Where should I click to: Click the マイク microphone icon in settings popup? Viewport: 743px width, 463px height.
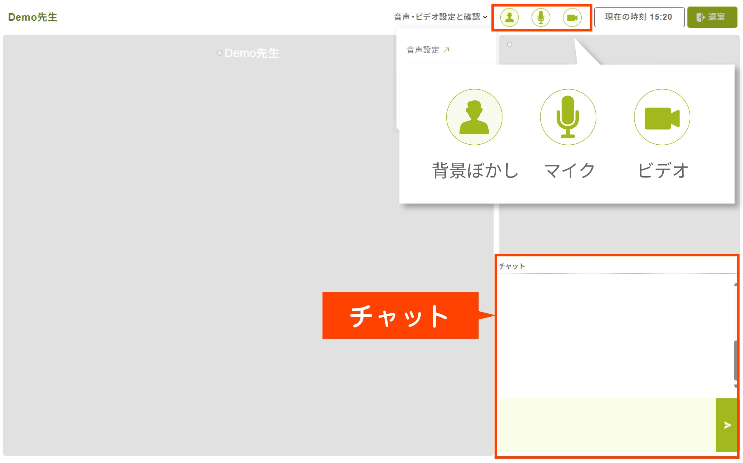[x=568, y=117]
